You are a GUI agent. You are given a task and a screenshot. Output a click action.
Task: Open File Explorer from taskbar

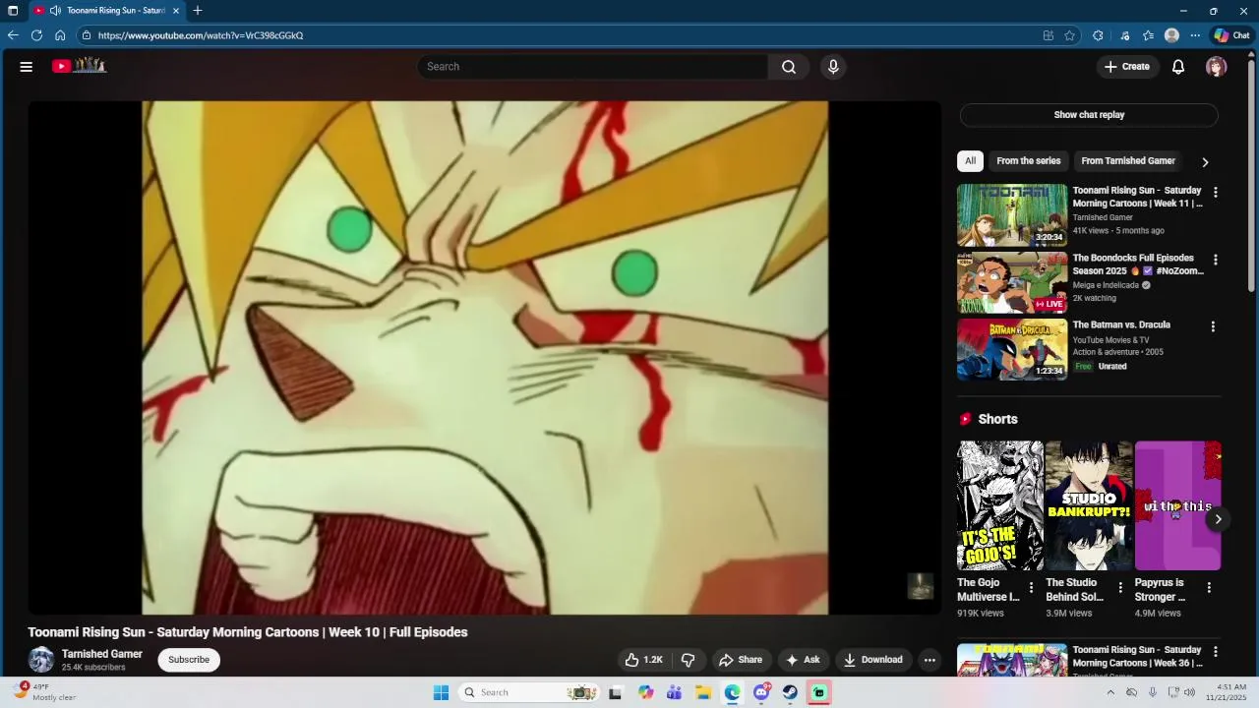[x=703, y=692]
